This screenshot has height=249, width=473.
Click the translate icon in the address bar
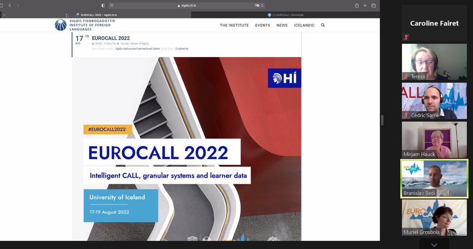(256, 6)
